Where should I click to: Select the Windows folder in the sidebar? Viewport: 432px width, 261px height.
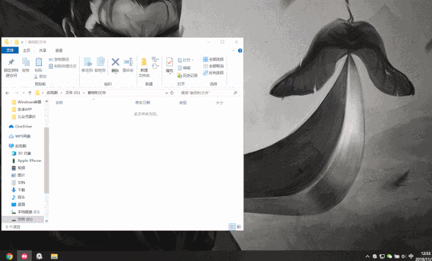click(x=26, y=102)
